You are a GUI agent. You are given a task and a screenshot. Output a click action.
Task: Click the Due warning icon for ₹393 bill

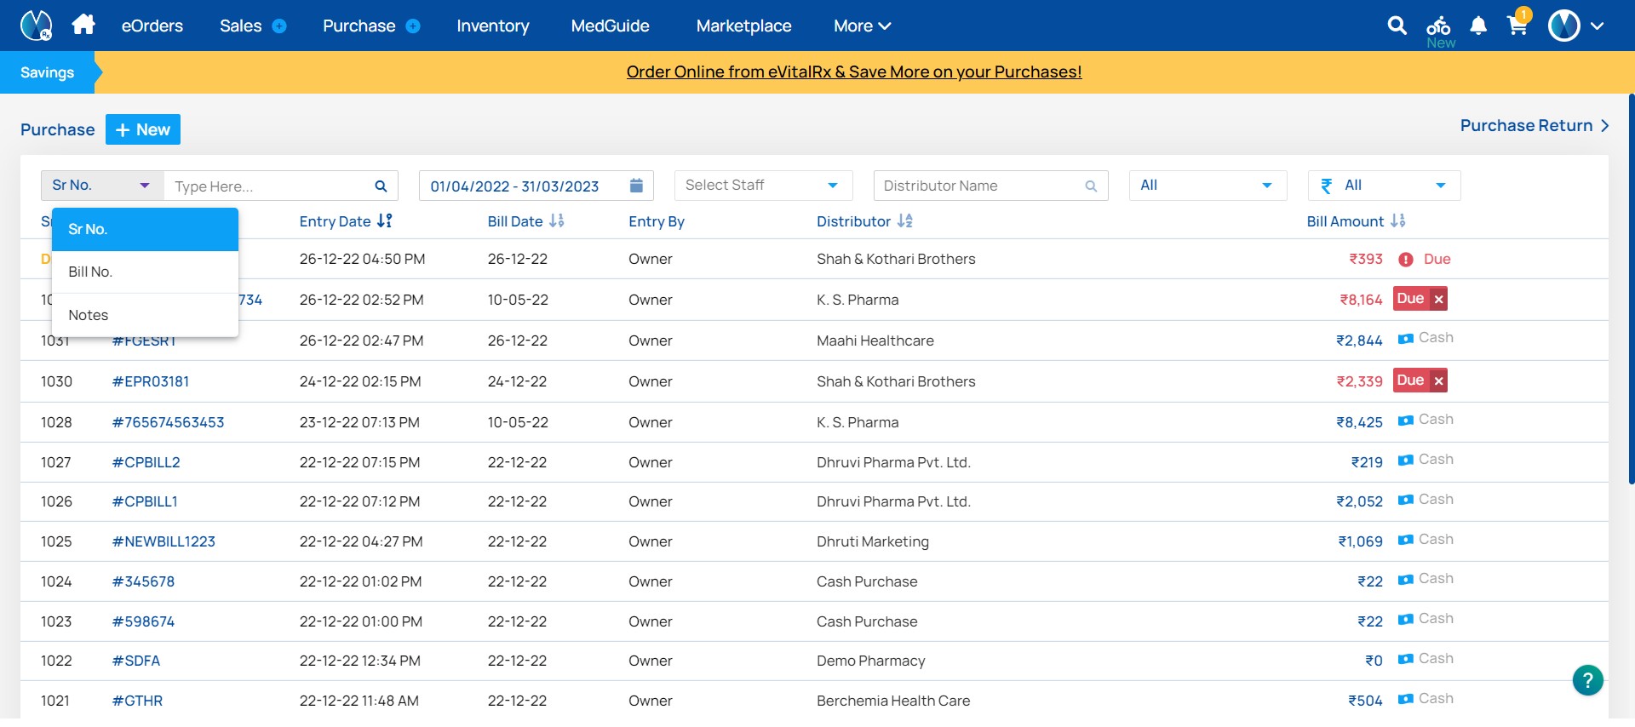pyautogui.click(x=1406, y=260)
